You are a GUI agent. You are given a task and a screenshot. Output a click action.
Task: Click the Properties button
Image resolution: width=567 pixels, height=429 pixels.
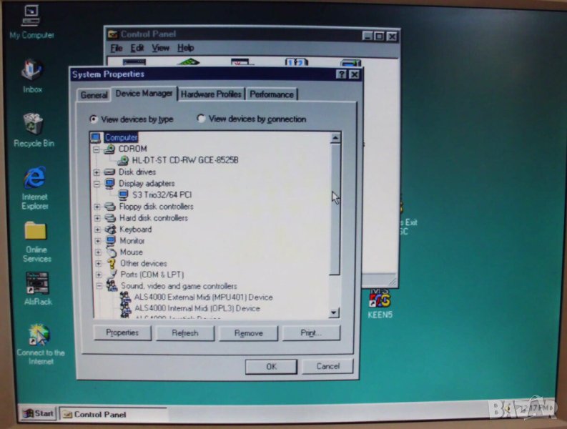122,333
